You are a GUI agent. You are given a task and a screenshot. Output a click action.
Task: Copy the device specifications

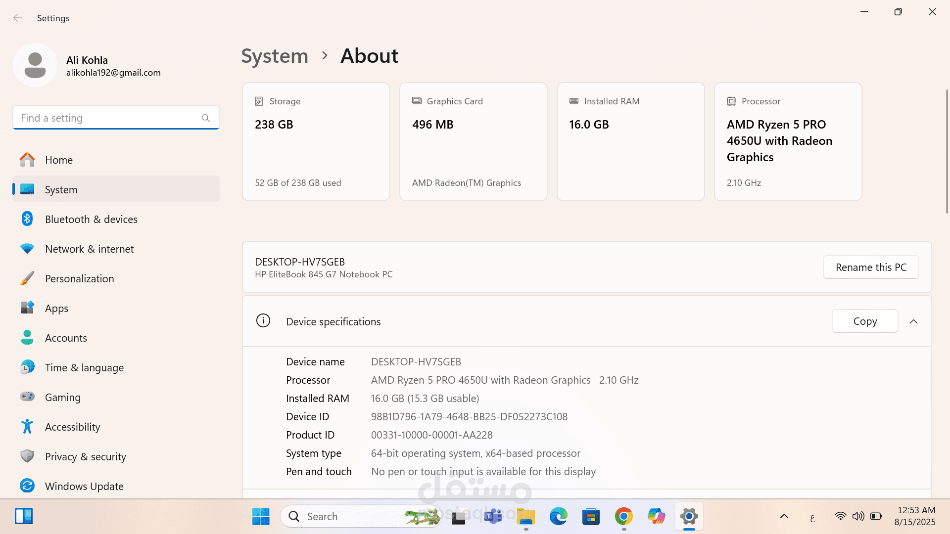coord(865,321)
